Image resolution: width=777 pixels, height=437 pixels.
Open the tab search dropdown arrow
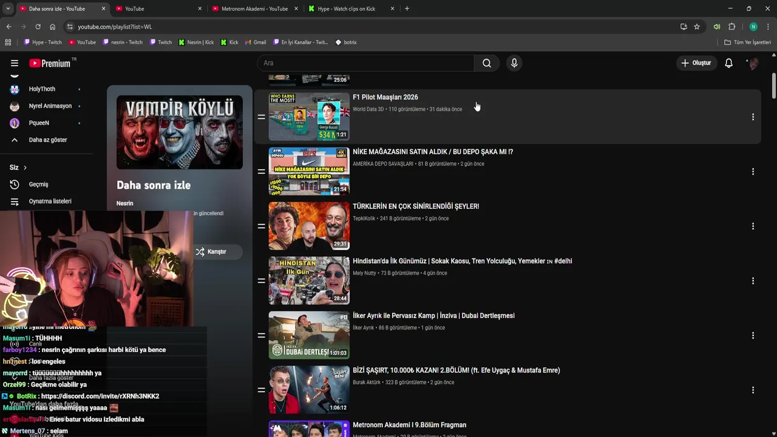7,8
